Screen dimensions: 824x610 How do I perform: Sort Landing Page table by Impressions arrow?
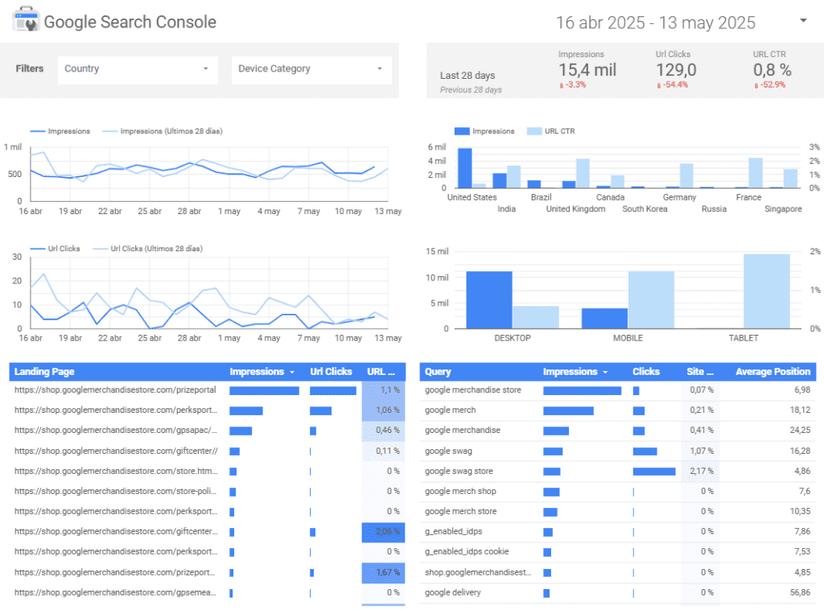[292, 372]
